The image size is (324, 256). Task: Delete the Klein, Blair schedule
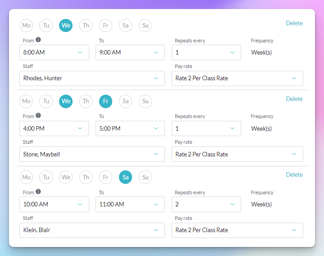[x=294, y=174]
